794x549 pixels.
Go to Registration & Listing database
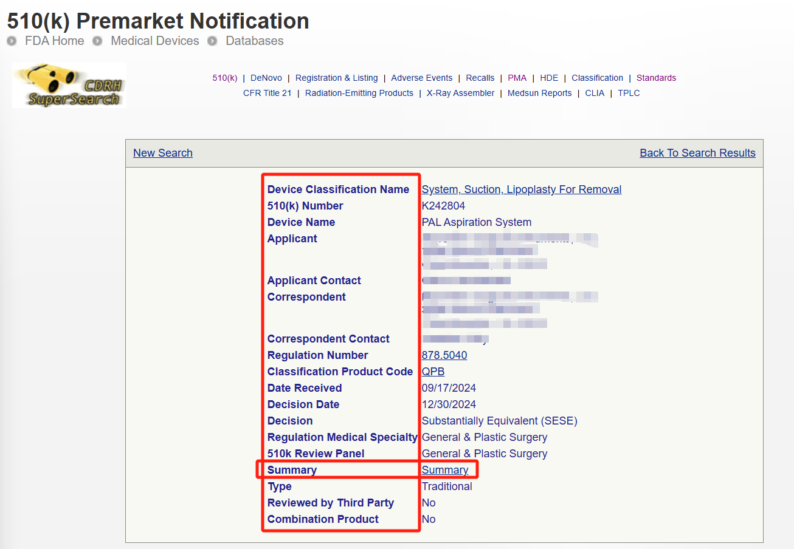coord(337,78)
